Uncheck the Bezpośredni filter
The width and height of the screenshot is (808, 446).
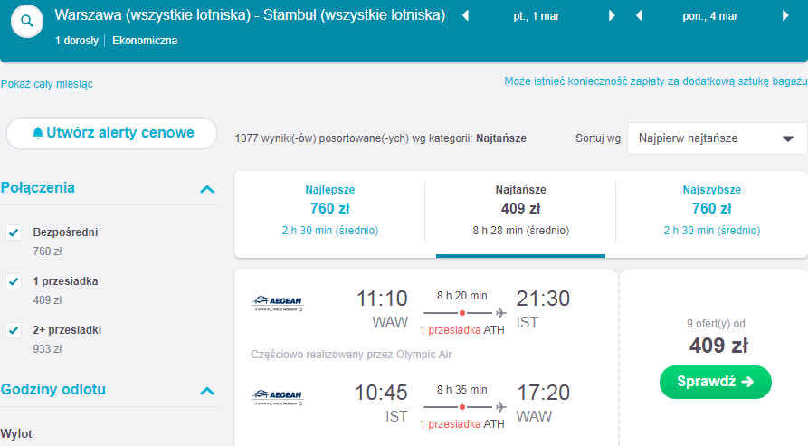14,232
